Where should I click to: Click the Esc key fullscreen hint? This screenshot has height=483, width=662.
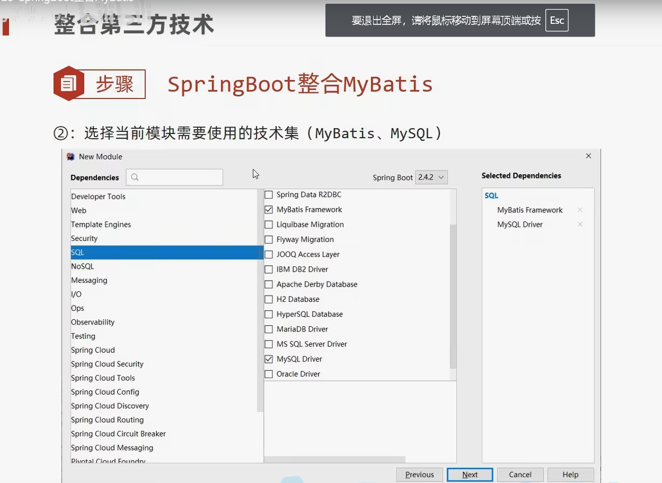(x=557, y=21)
